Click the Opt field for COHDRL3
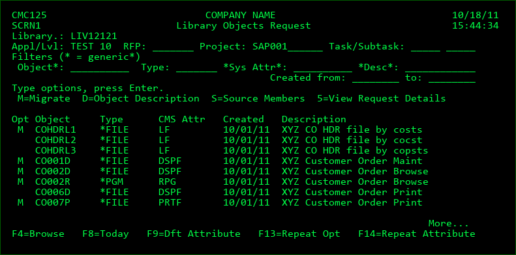This screenshot has height=255, width=516. [20, 151]
